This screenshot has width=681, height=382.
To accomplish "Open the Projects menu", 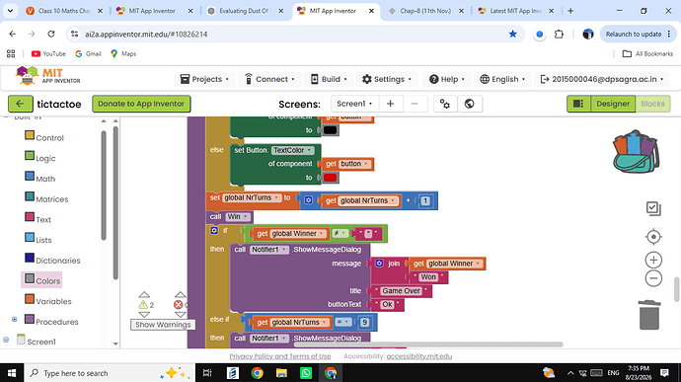I will (x=204, y=79).
